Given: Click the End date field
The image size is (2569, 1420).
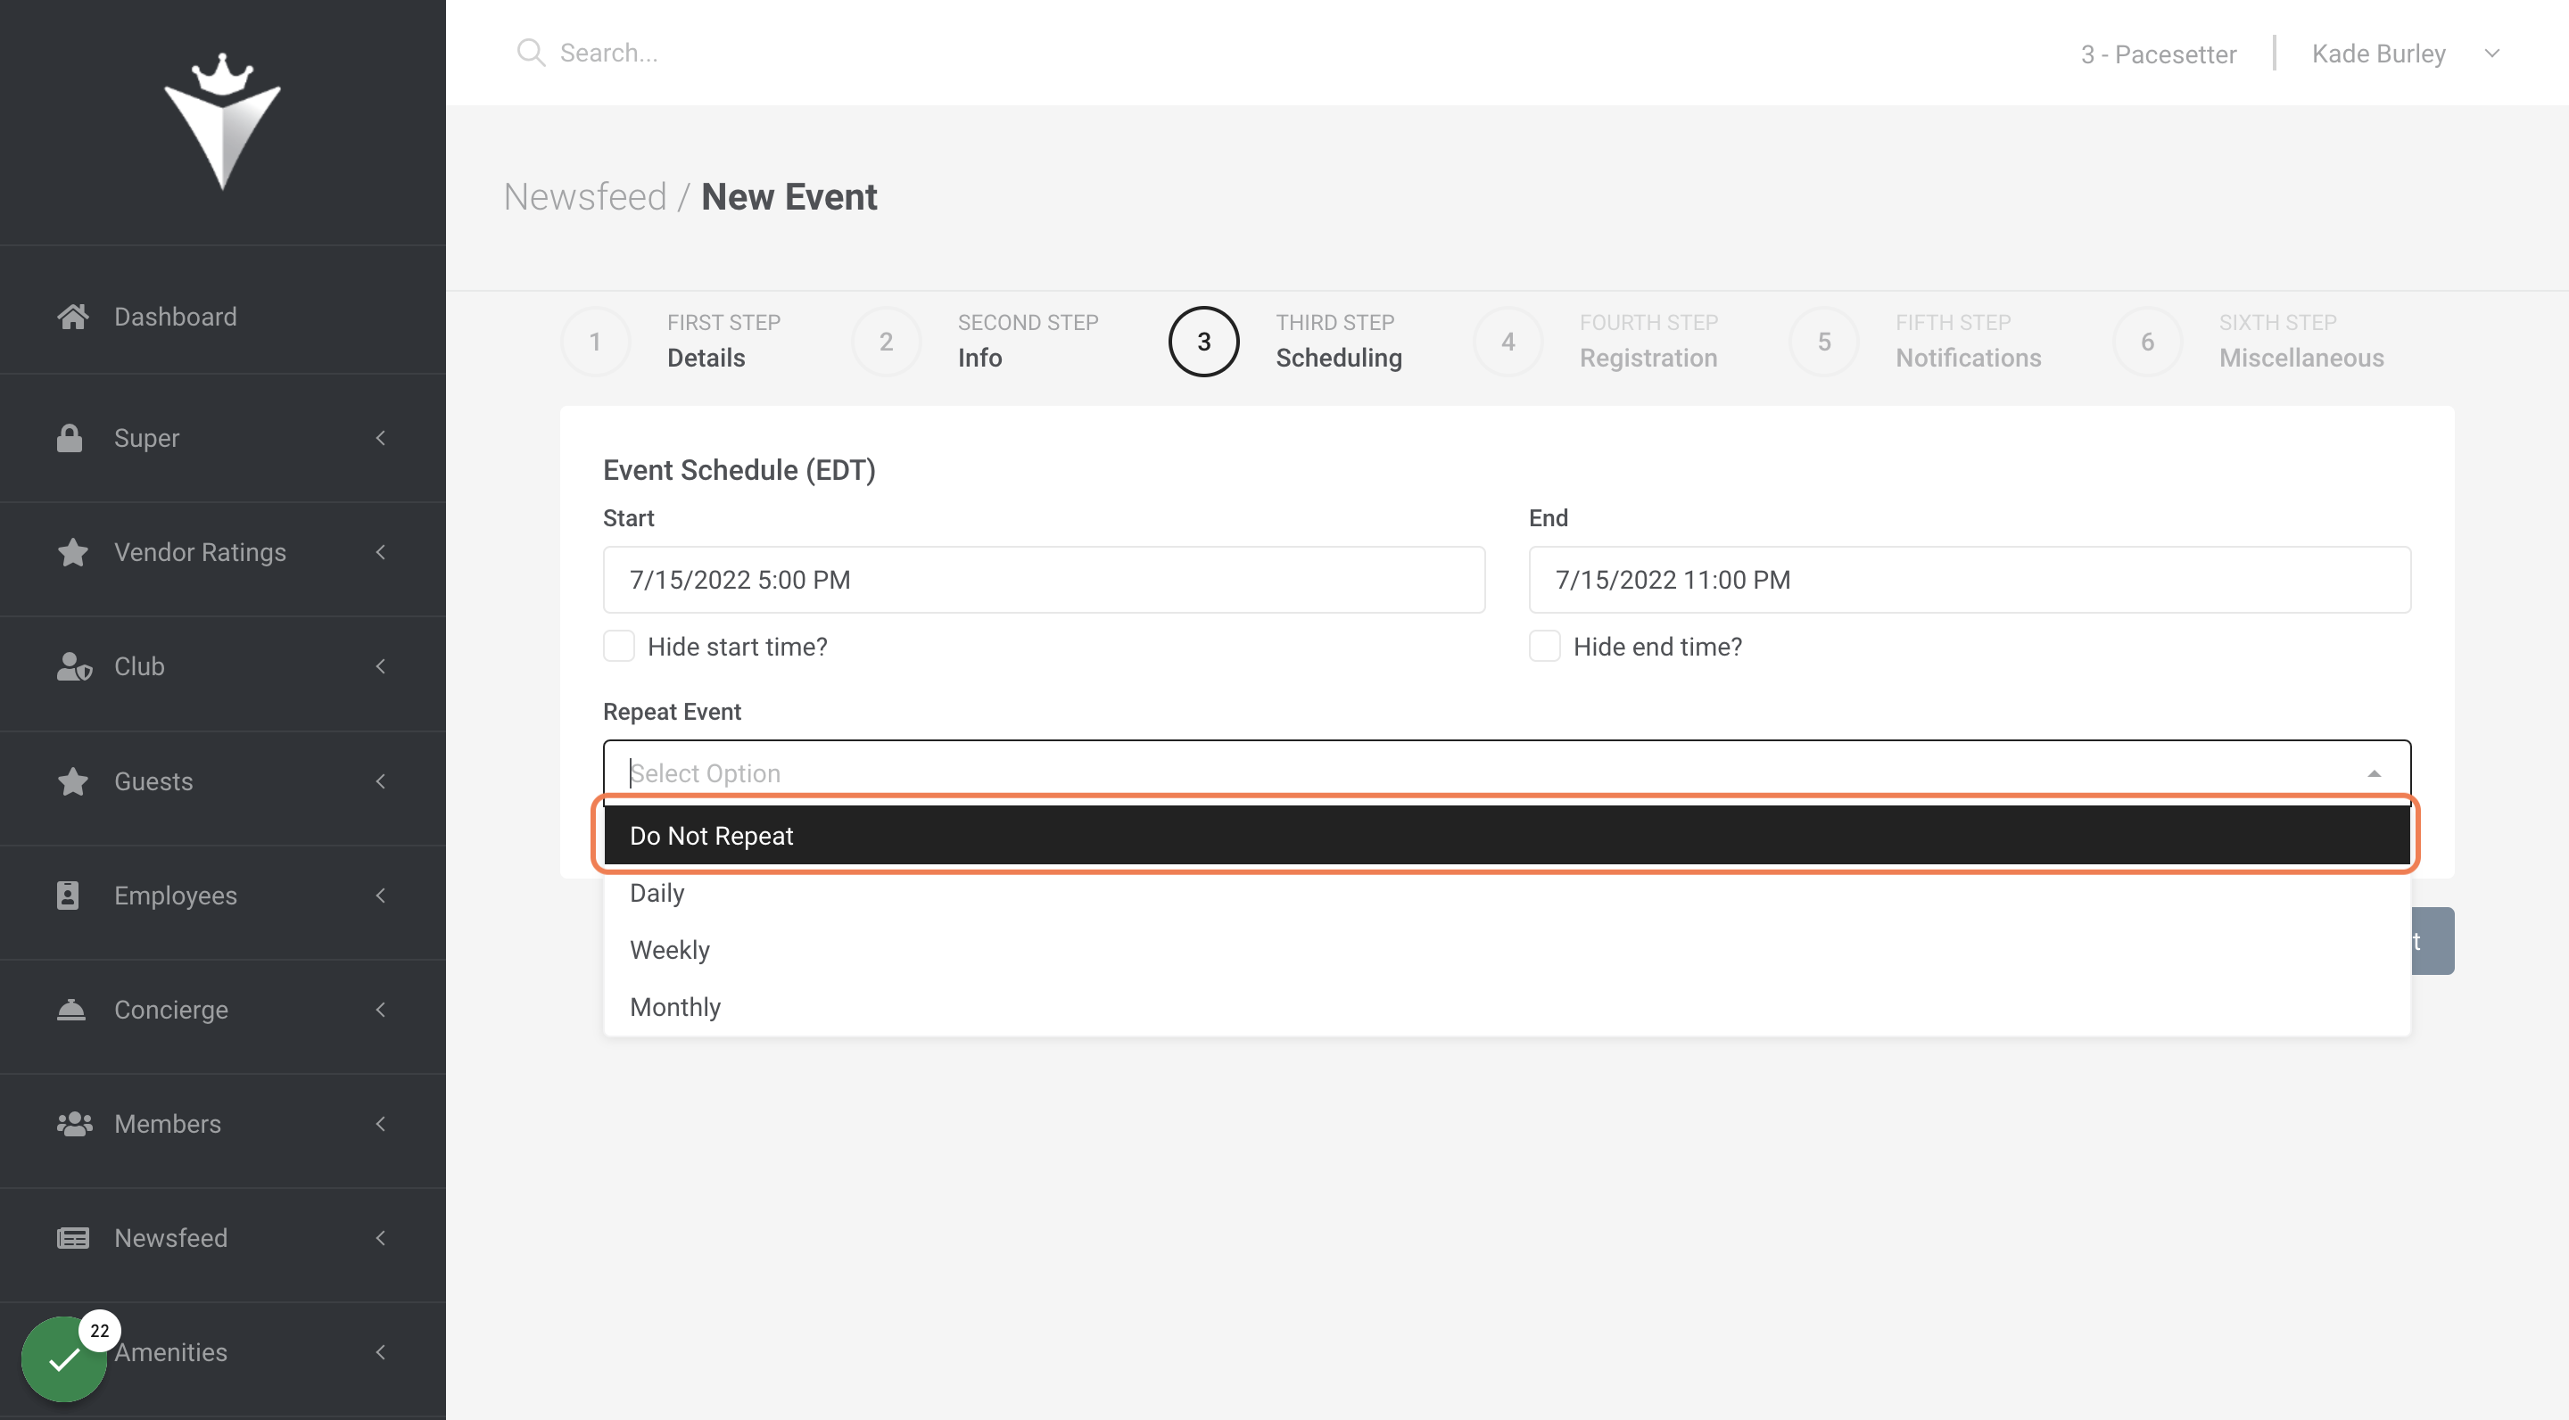Looking at the screenshot, I should pos(1970,580).
